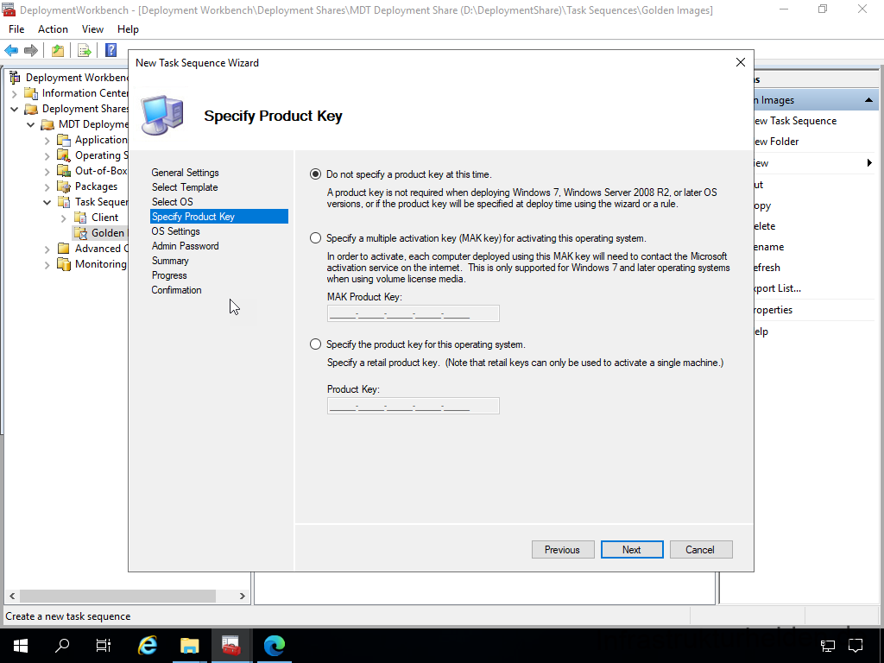Screen dimensions: 884x663
Task: Open the View menu
Action: (92, 29)
